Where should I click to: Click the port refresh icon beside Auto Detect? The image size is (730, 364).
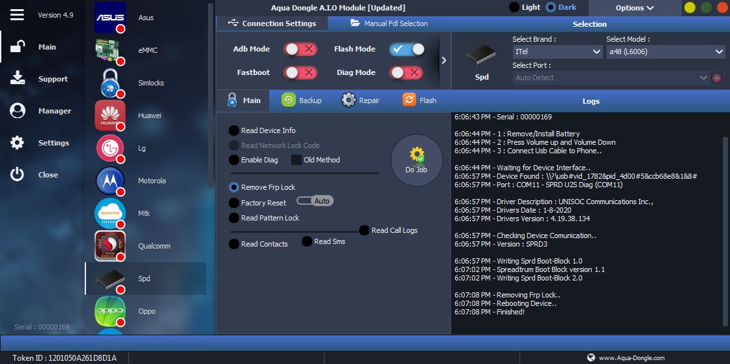pyautogui.click(x=717, y=78)
